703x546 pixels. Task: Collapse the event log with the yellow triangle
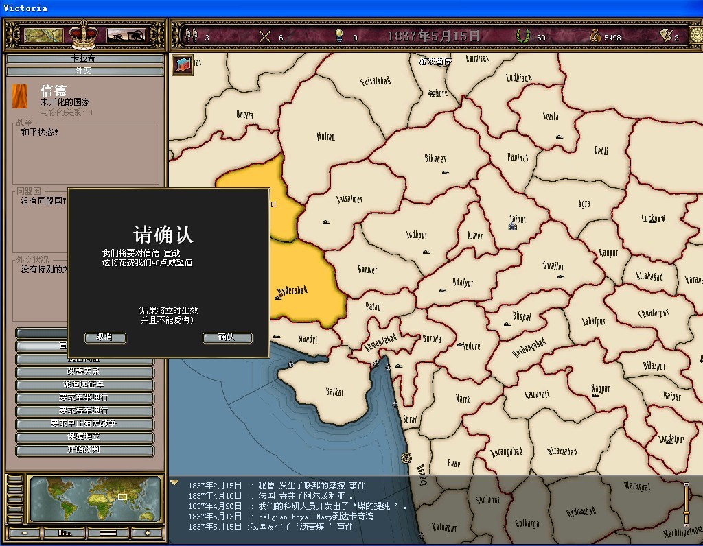[x=174, y=482]
